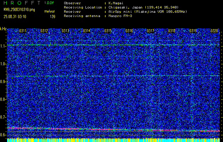Click the Observer field label

click(72, 3)
